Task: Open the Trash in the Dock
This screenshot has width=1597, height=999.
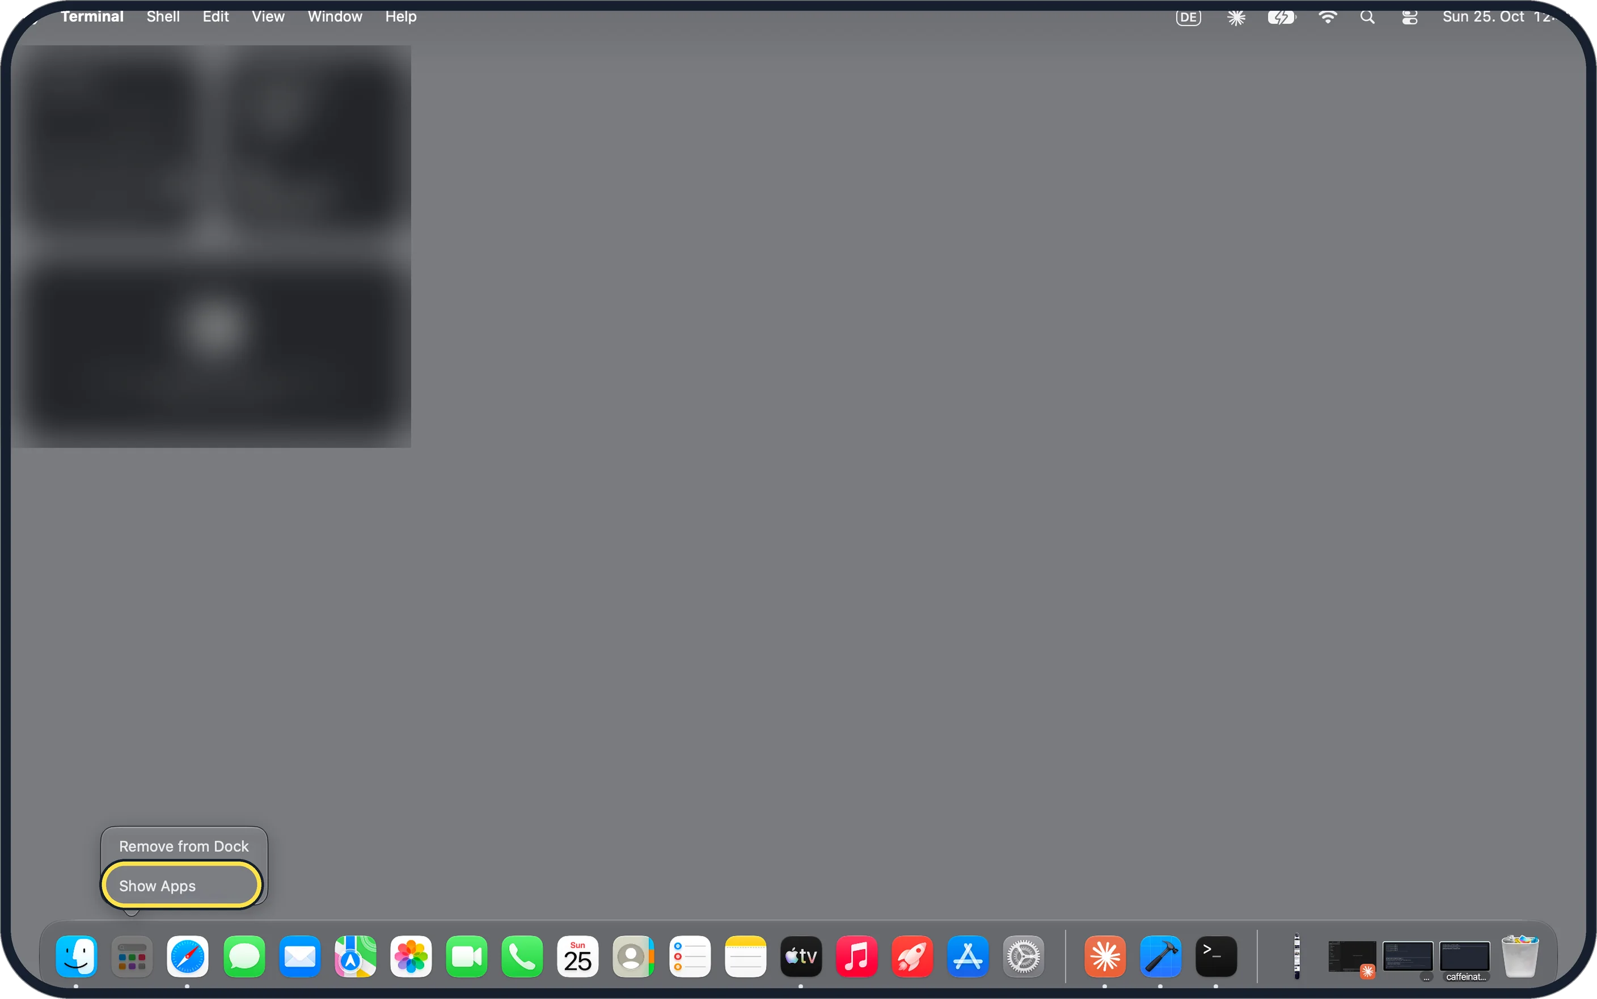Action: click(x=1520, y=956)
